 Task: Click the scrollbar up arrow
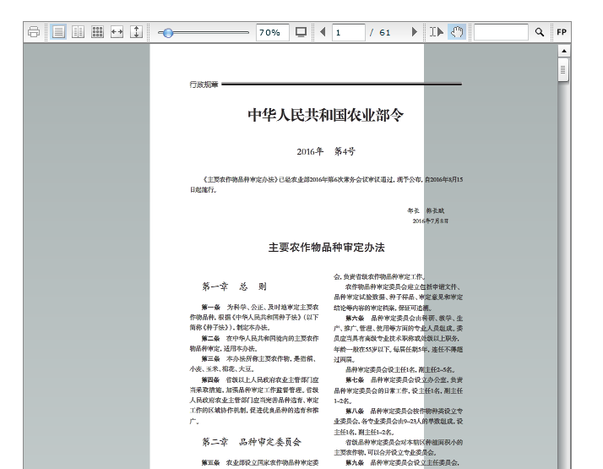(x=564, y=51)
